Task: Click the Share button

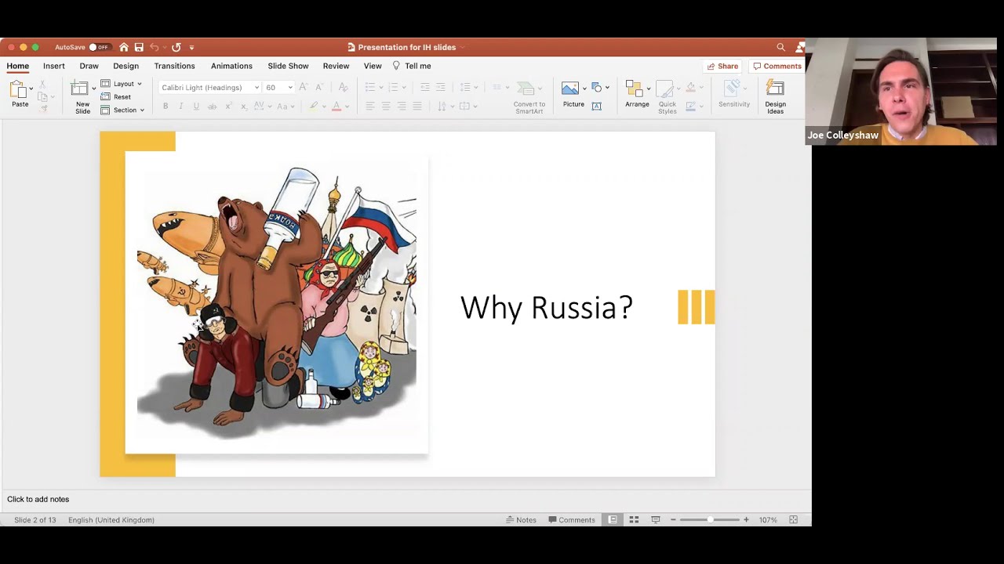Action: (722, 66)
